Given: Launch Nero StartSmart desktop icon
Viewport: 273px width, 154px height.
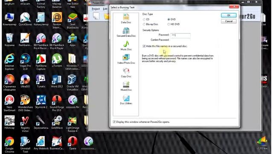Looking at the screenshot, I should [x=9, y=103].
